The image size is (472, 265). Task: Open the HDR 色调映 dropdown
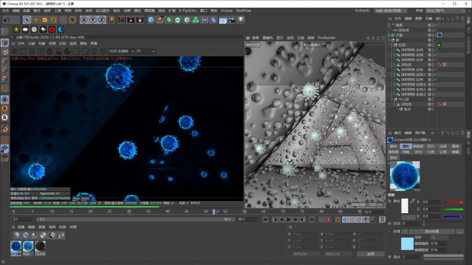pos(120,51)
